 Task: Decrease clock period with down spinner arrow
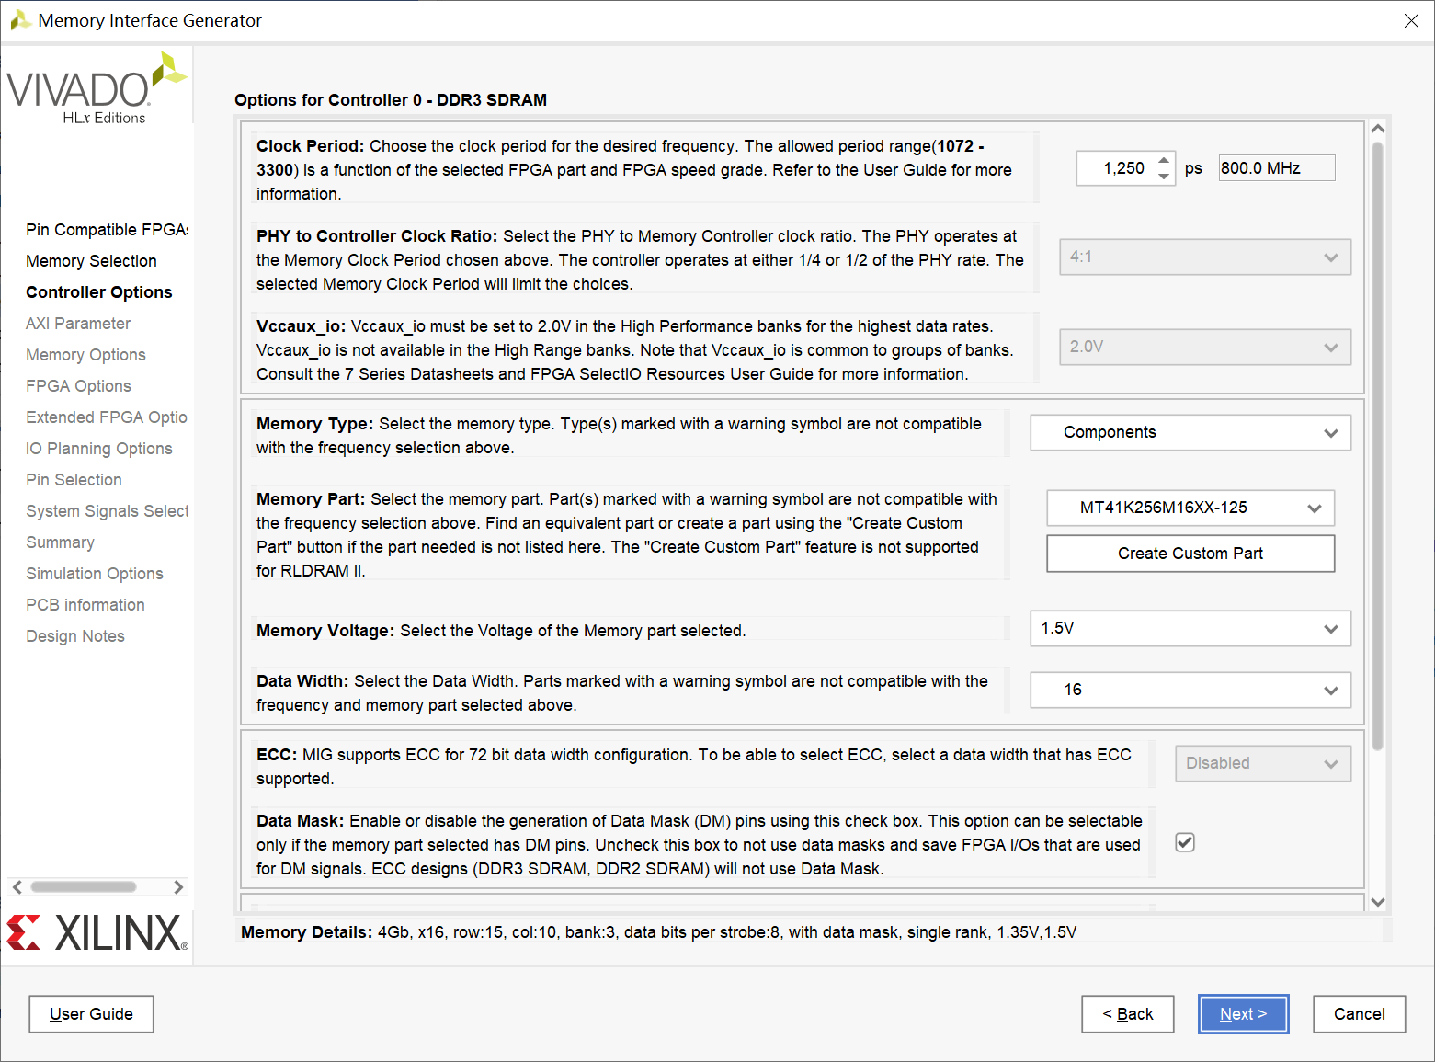(x=1164, y=177)
